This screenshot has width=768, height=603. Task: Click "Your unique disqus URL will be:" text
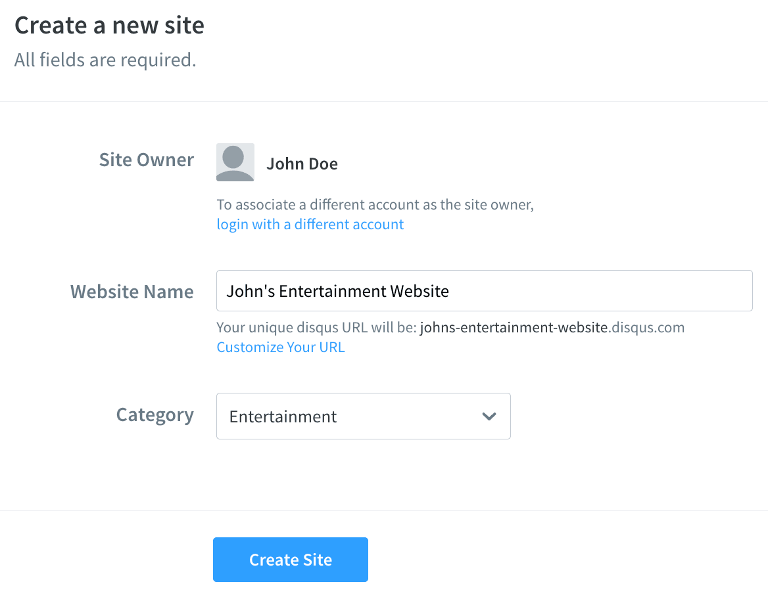click(317, 327)
